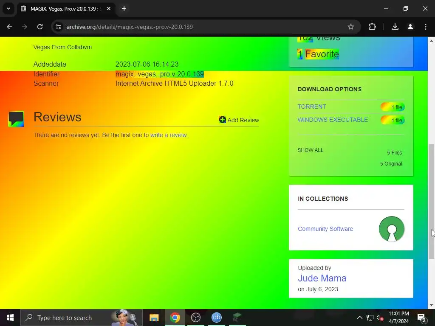Open the notification center icon
This screenshot has width=435, height=326.
point(422,318)
